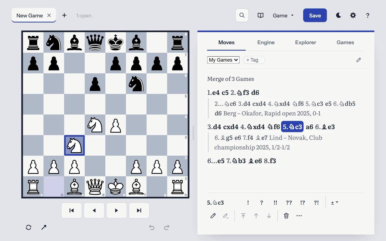Move variation down arrow
386x241 pixels.
point(269,216)
